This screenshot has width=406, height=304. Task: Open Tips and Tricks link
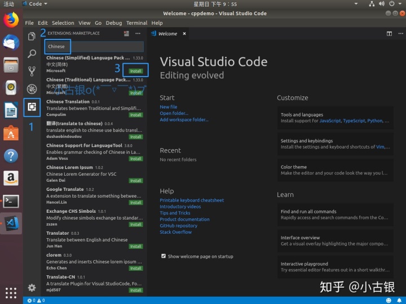pos(175,213)
